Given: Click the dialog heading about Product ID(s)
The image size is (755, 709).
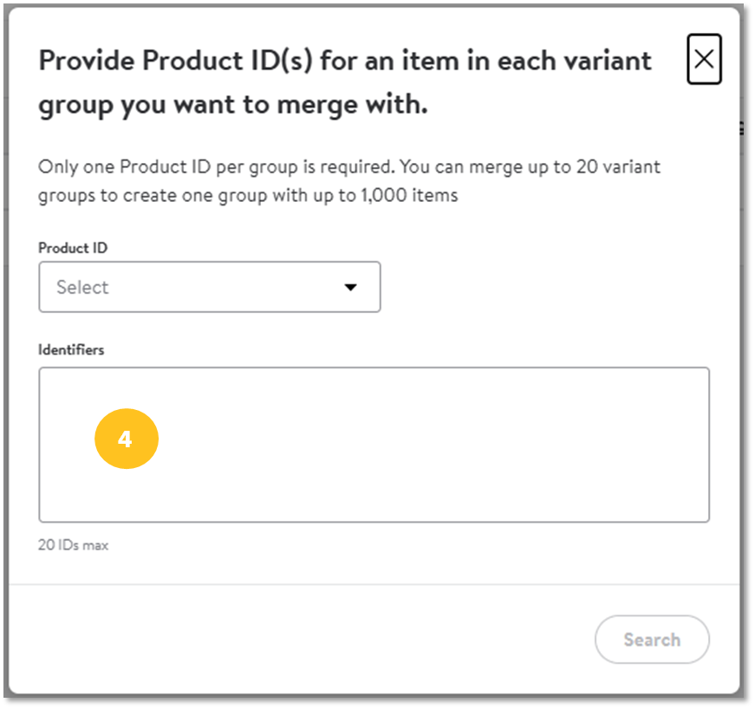Looking at the screenshot, I should (345, 82).
